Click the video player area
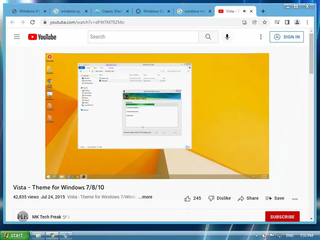320x240 pixels. pos(157,116)
